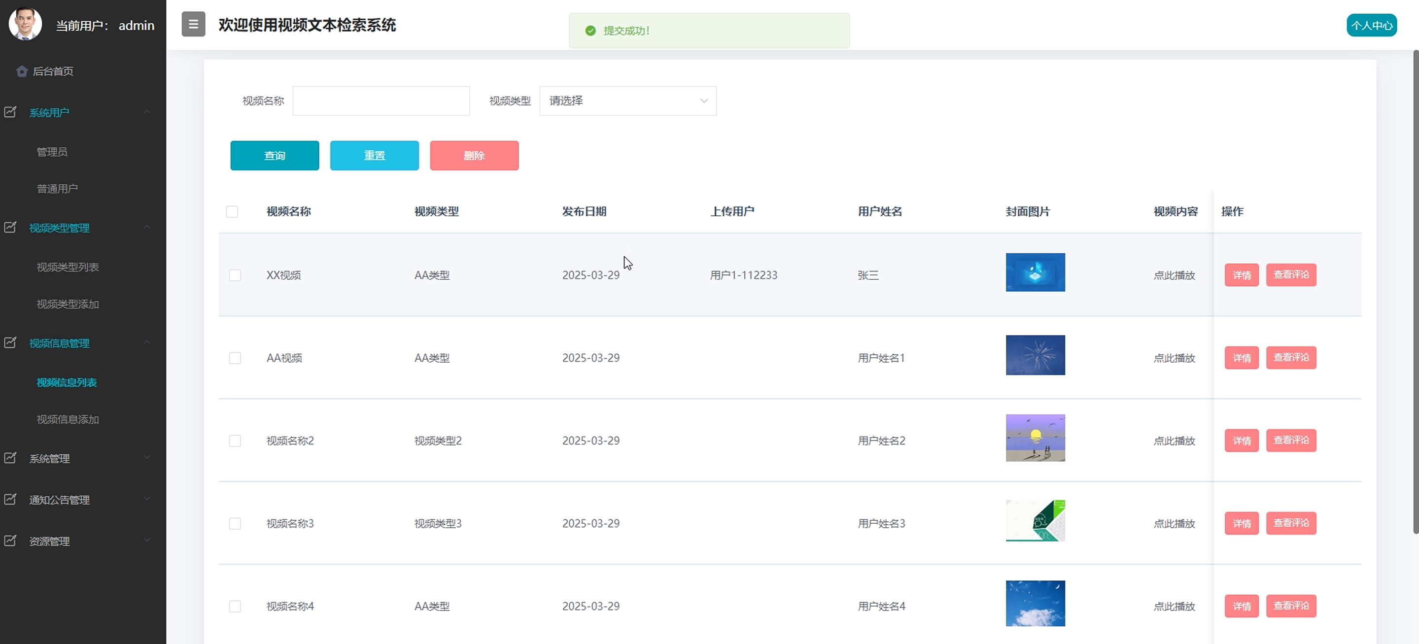Go to 普通用户 sidebar item

[57, 188]
